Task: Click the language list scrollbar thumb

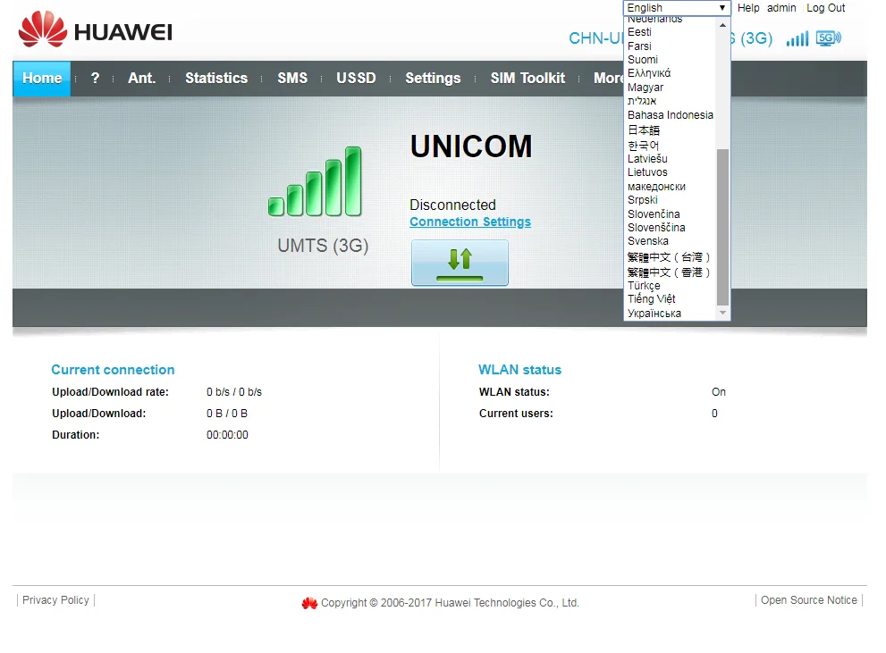Action: (722, 227)
